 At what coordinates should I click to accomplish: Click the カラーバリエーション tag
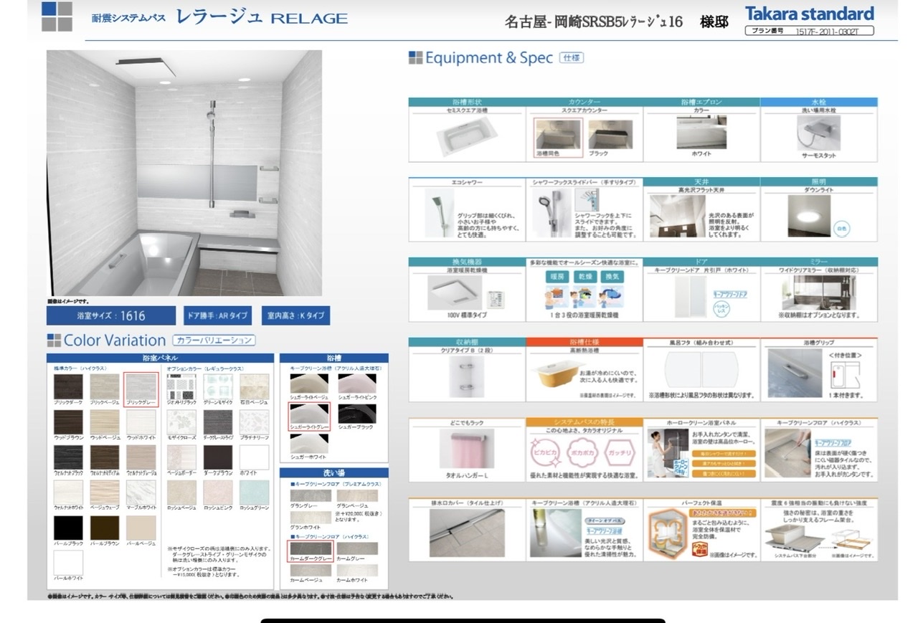pos(214,340)
